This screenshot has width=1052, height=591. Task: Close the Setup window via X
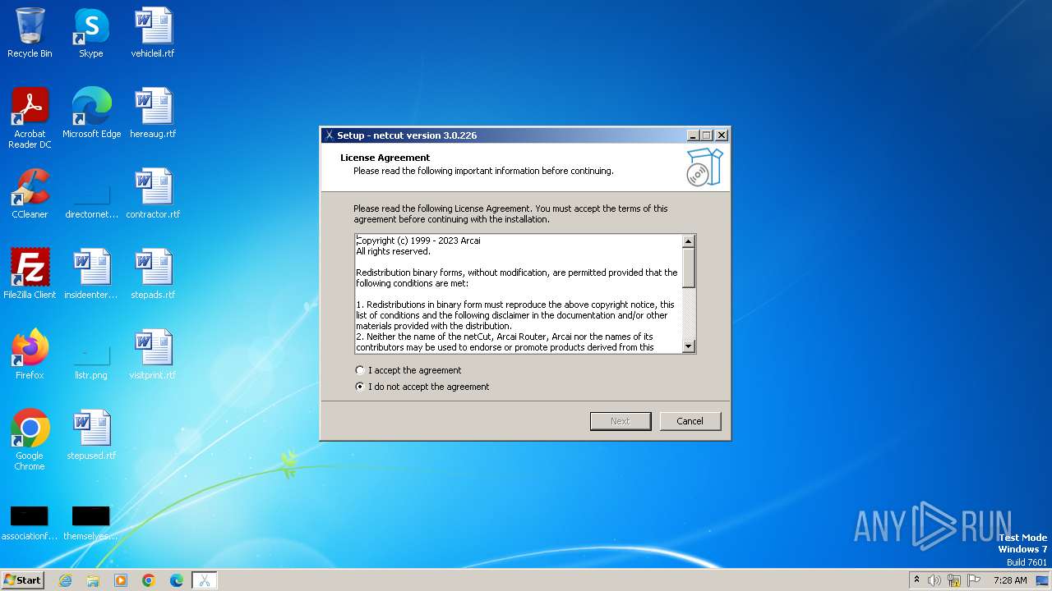click(x=722, y=135)
